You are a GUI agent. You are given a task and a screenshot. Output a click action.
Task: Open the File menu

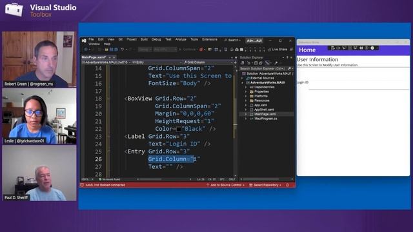pos(91,39)
